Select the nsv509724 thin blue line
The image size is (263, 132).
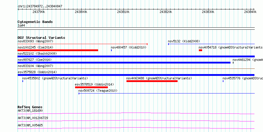click(167, 93)
